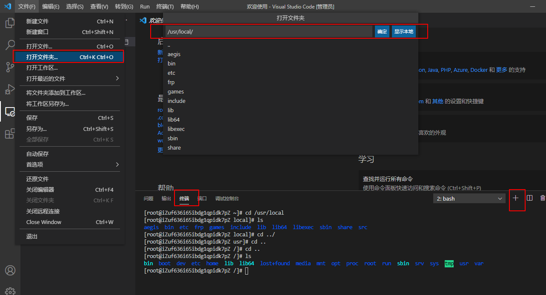Expand the 首选项 submenu
Screen dimensions: 546x295
(70, 165)
